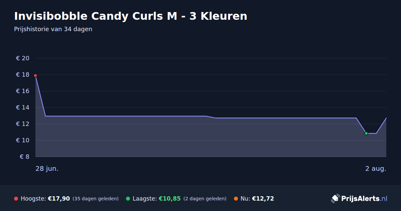
Task: Click the PrijsAlerts price tag logo icon
Action: (x=335, y=199)
